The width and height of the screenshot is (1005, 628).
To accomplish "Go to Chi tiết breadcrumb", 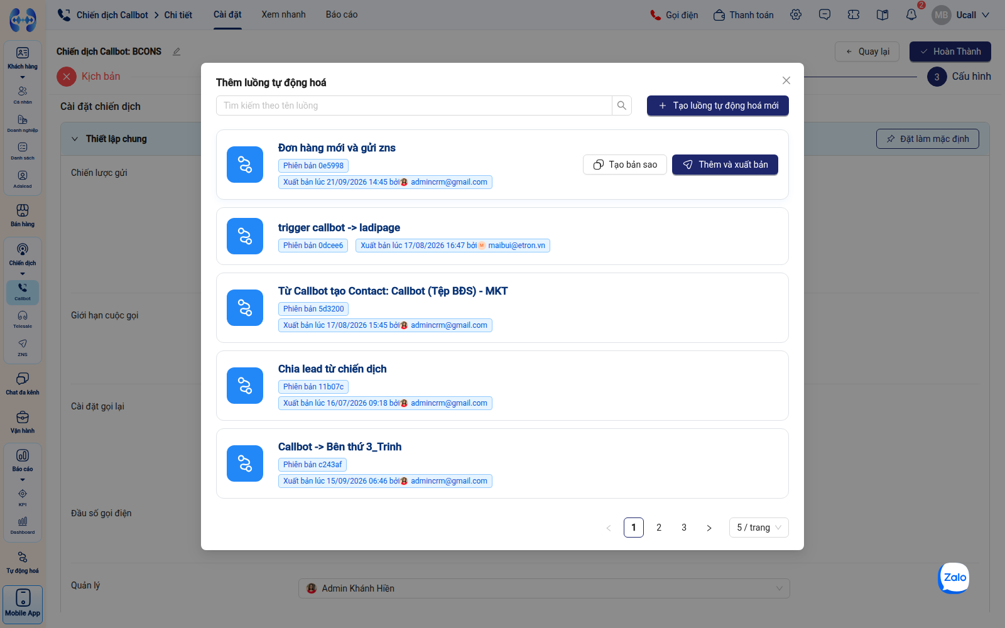I will (178, 15).
